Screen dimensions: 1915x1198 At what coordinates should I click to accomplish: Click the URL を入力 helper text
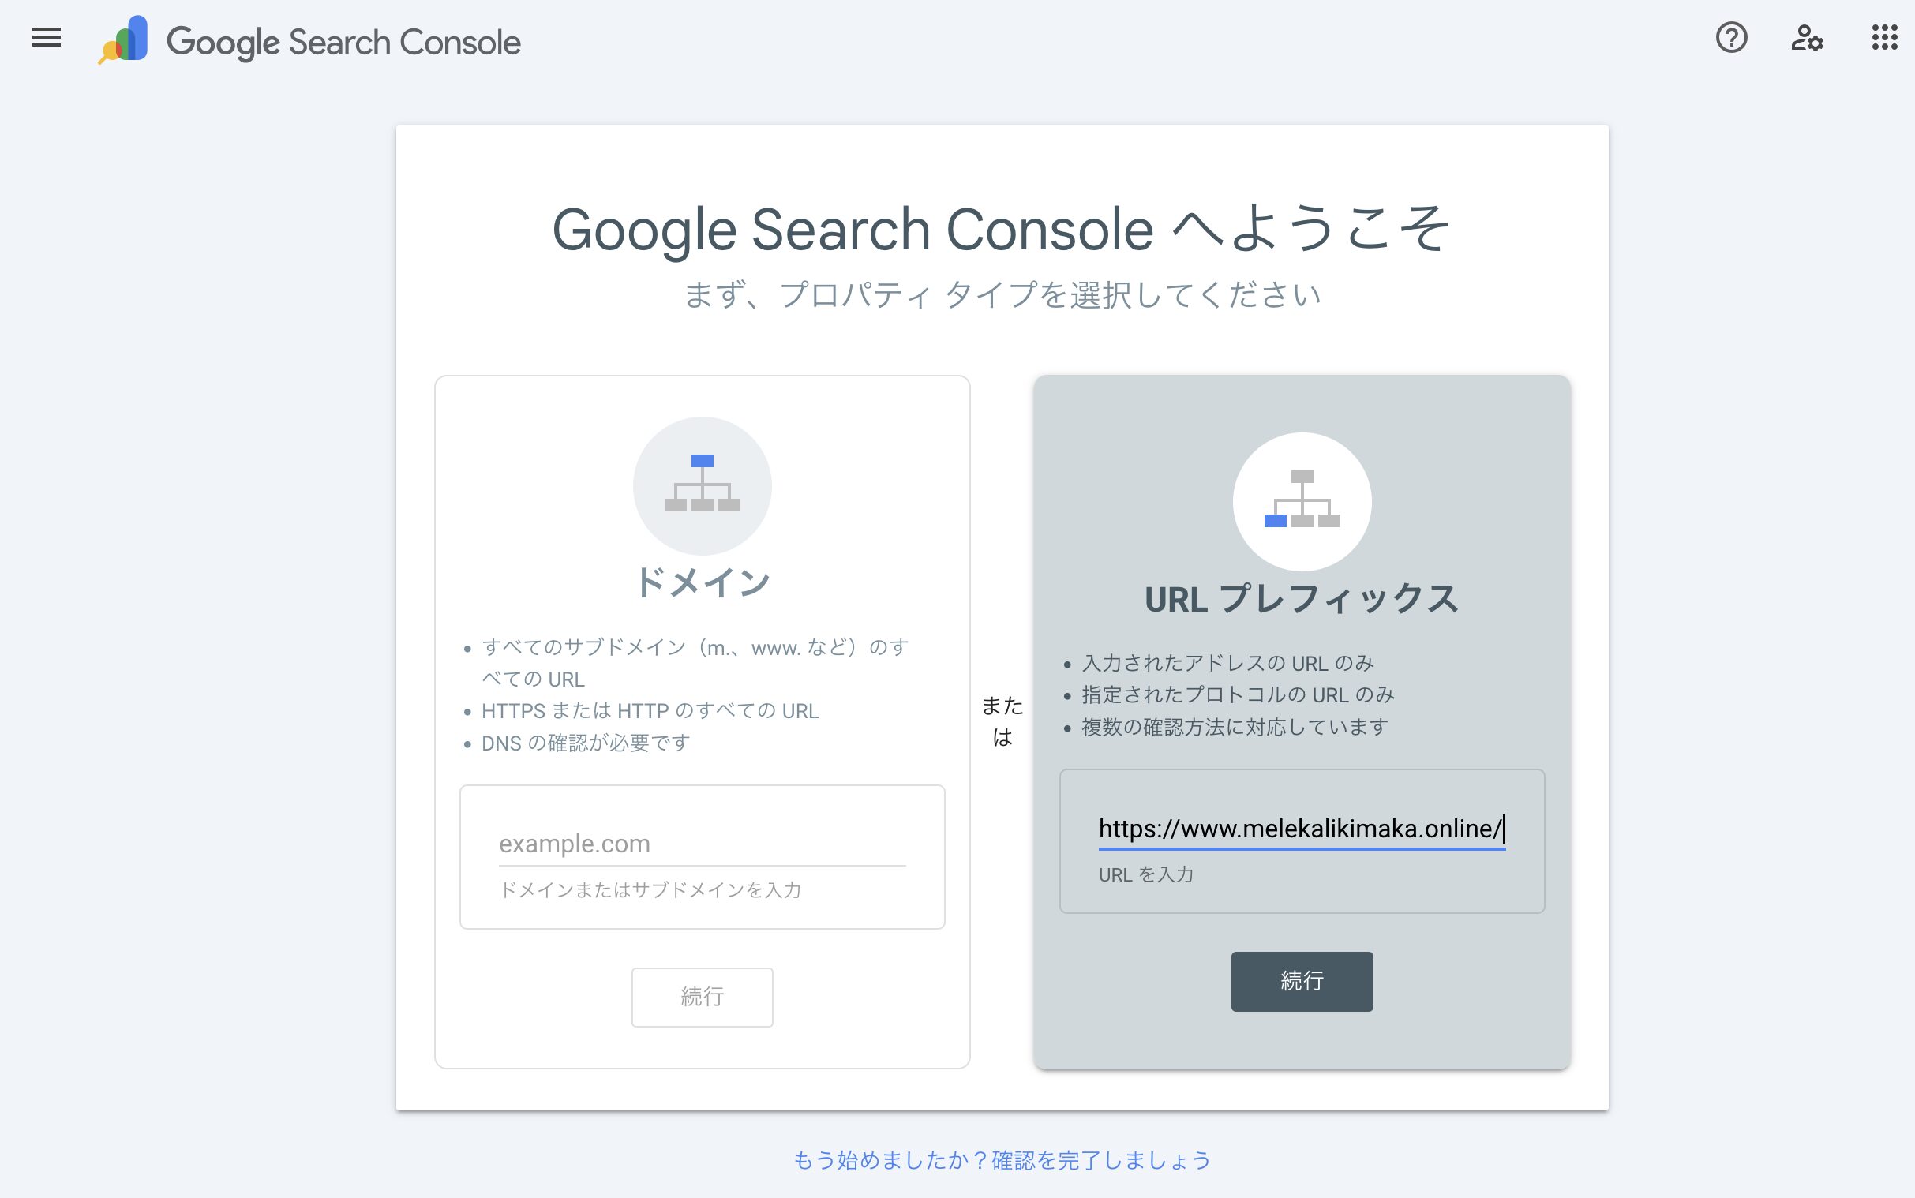click(x=1145, y=874)
